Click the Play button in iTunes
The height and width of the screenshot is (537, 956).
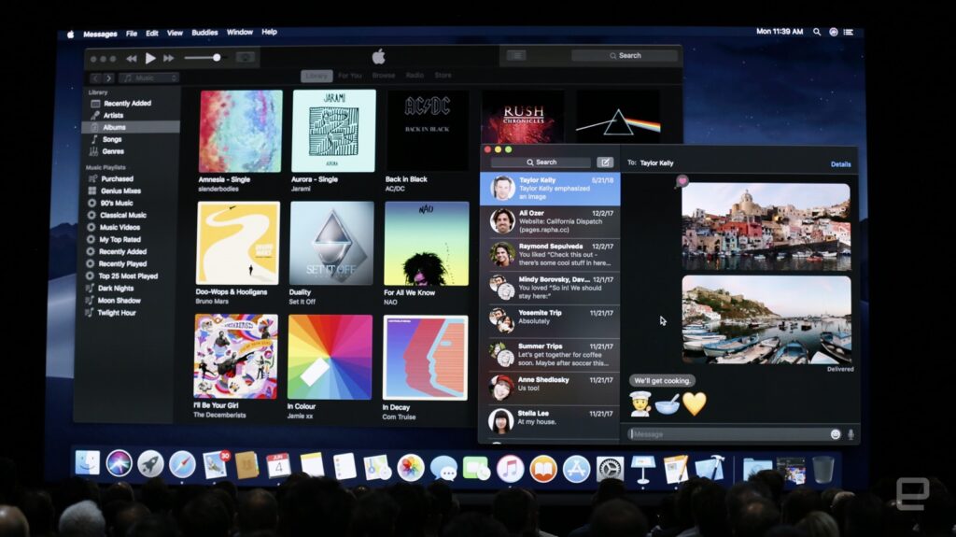pyautogui.click(x=150, y=58)
